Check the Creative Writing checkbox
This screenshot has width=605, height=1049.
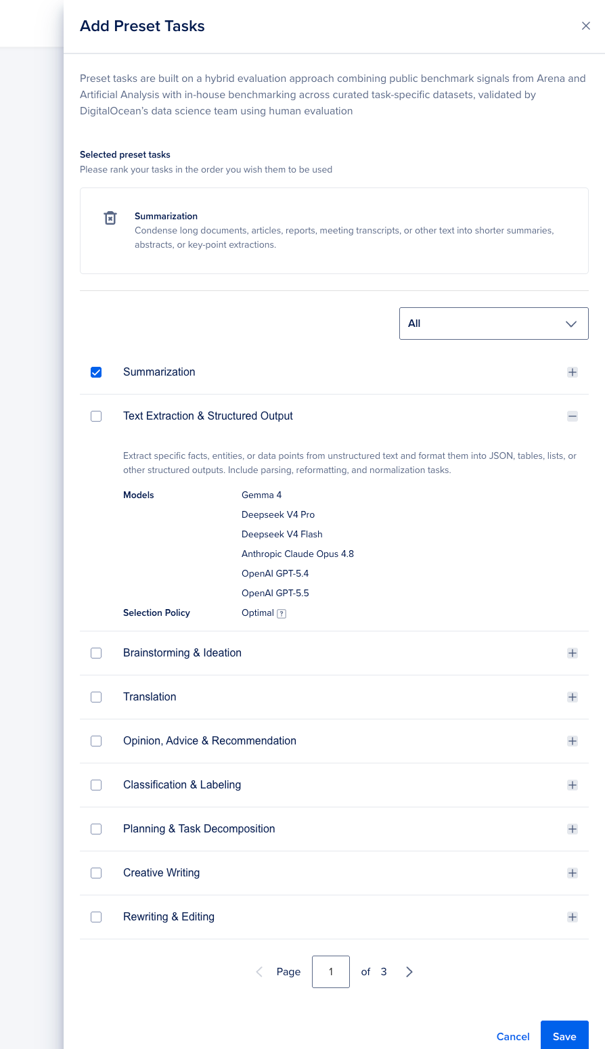point(96,873)
